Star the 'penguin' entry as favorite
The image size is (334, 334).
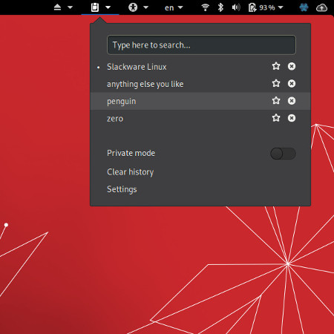(x=276, y=101)
